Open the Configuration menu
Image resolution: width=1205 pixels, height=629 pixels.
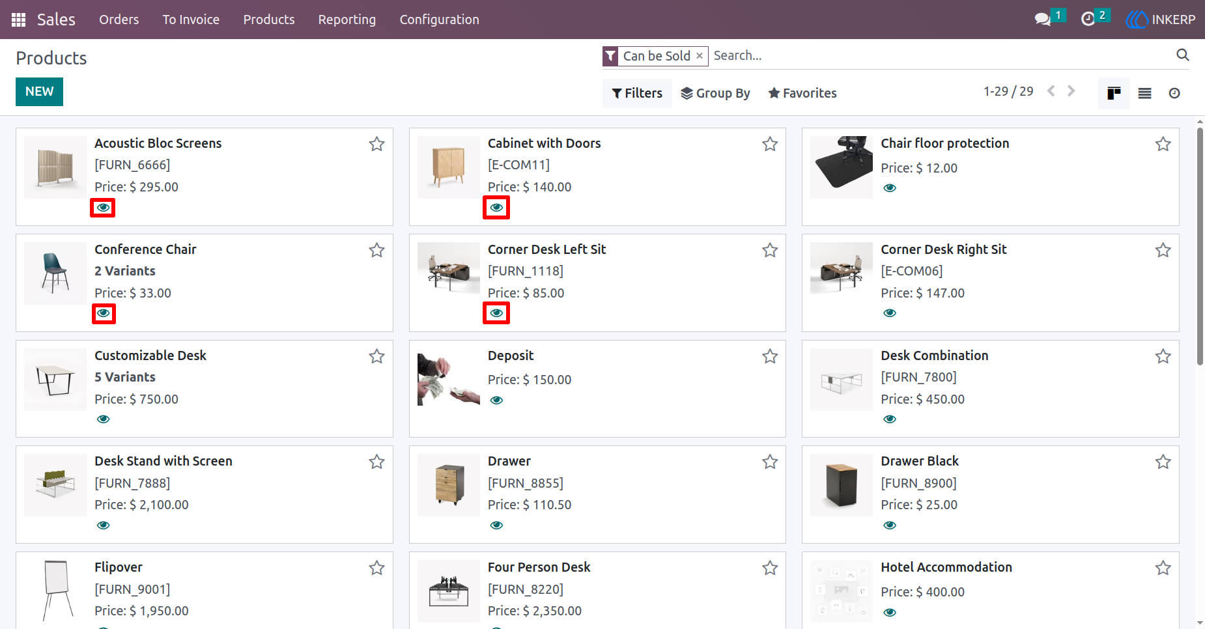440,20
